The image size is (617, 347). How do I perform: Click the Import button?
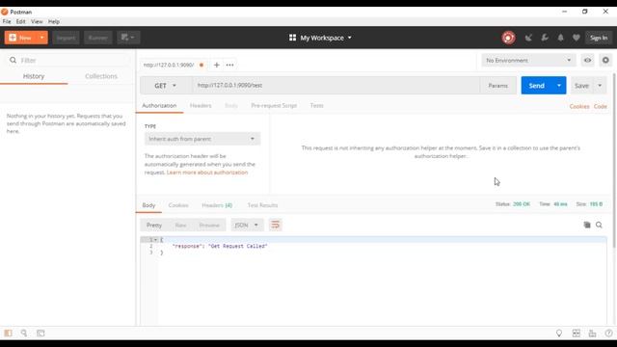(x=66, y=38)
